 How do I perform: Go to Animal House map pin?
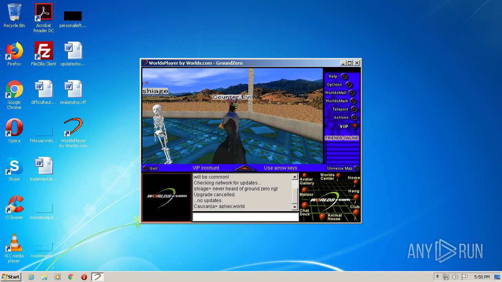click(x=322, y=216)
